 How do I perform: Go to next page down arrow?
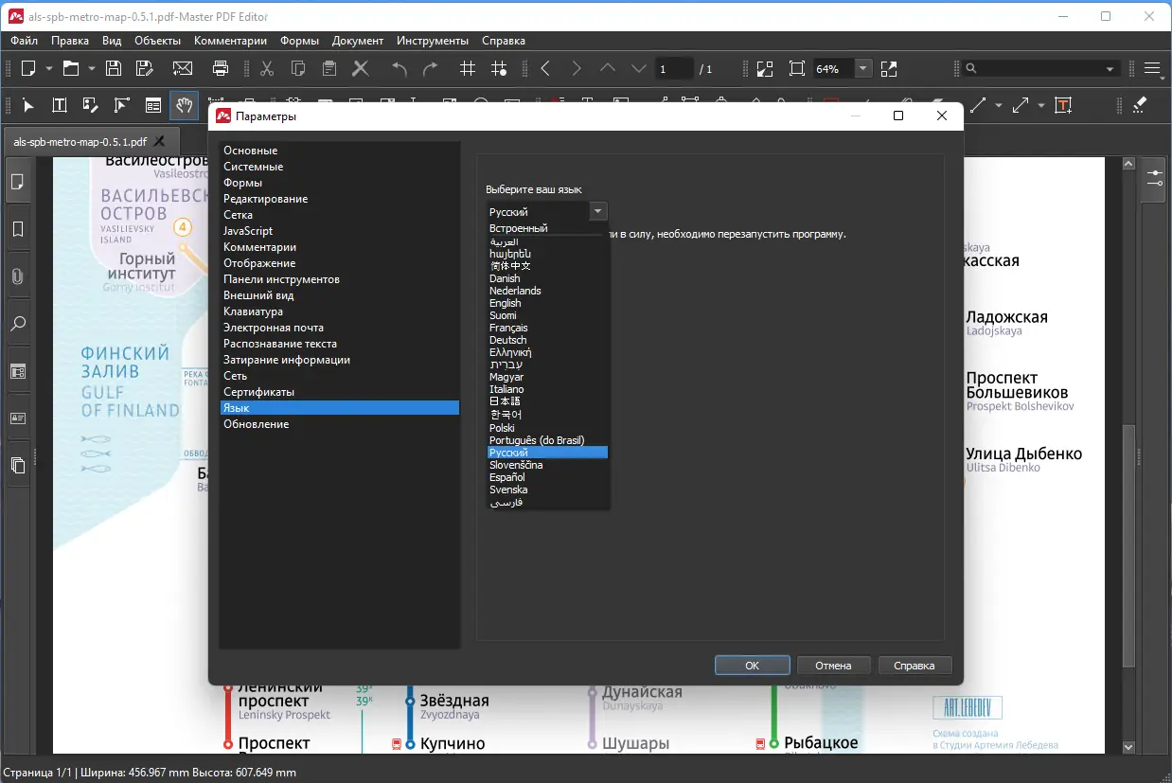coord(639,68)
